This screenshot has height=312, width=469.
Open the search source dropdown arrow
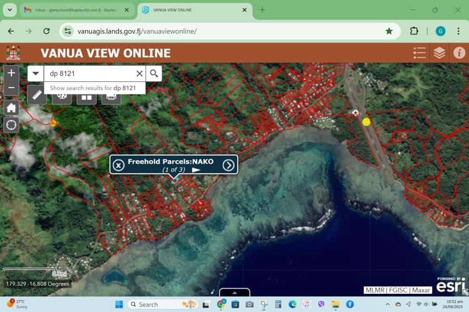pos(36,73)
